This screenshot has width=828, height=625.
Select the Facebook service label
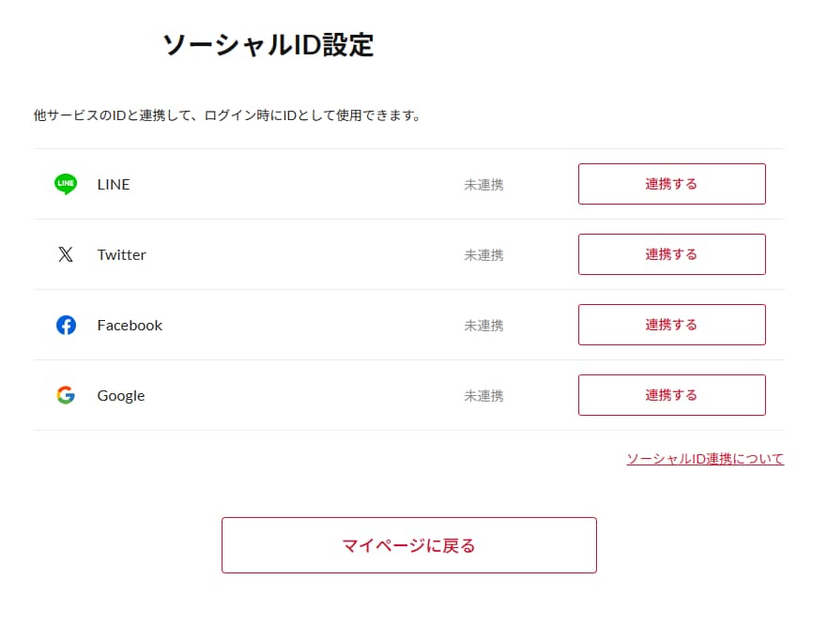click(130, 325)
